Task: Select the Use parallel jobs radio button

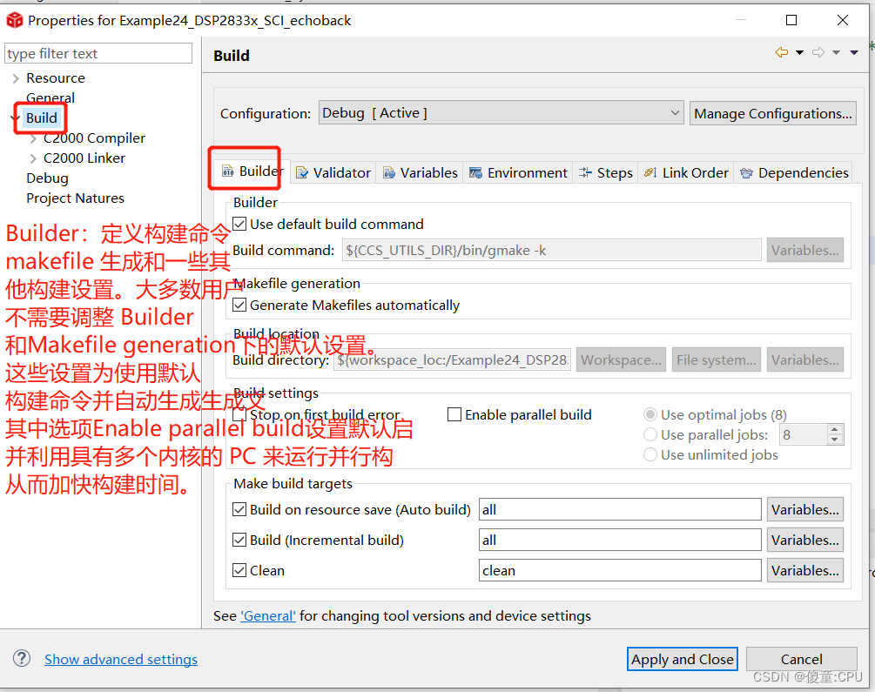Action: (x=650, y=434)
